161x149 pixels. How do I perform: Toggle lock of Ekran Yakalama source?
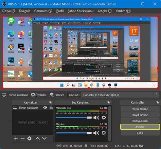[x=51, y=107]
